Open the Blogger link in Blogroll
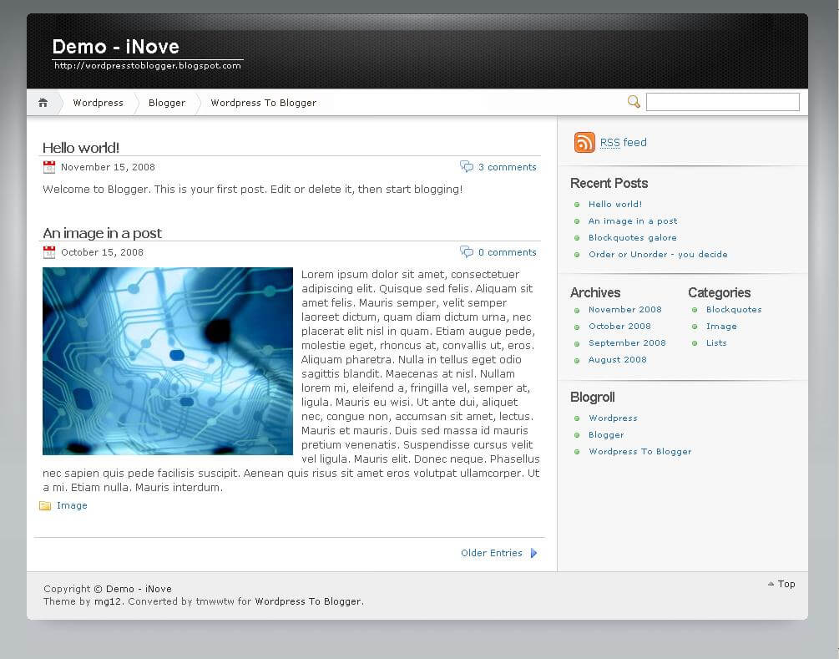This screenshot has height=659, width=839. 606,434
